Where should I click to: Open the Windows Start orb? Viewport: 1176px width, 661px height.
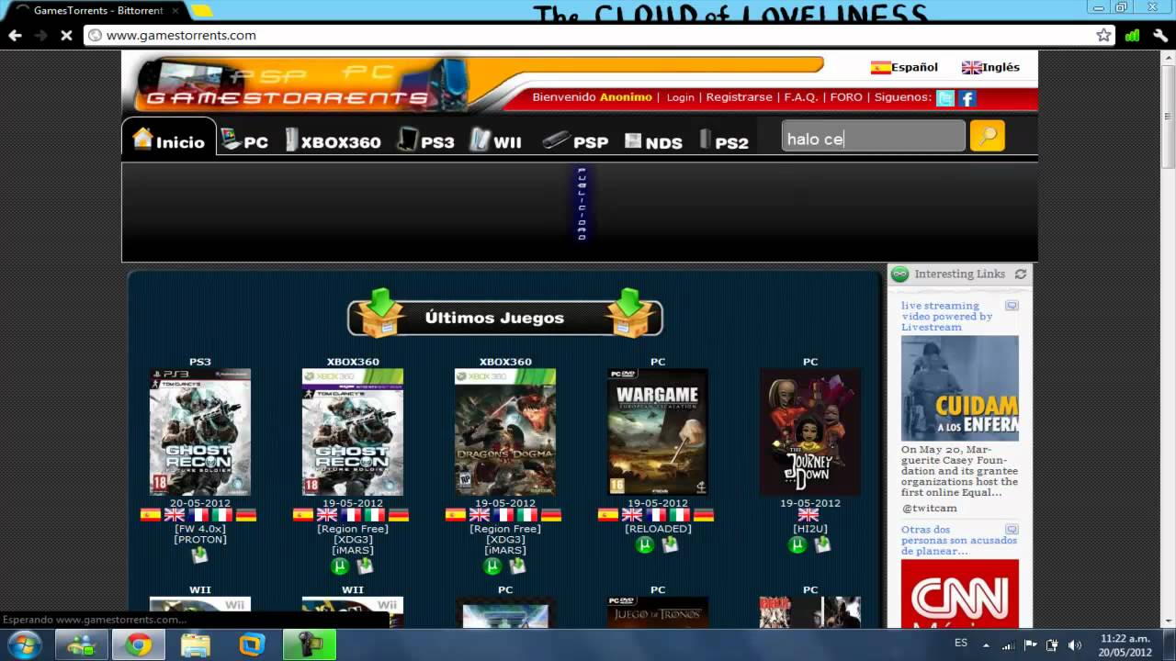click(x=24, y=644)
